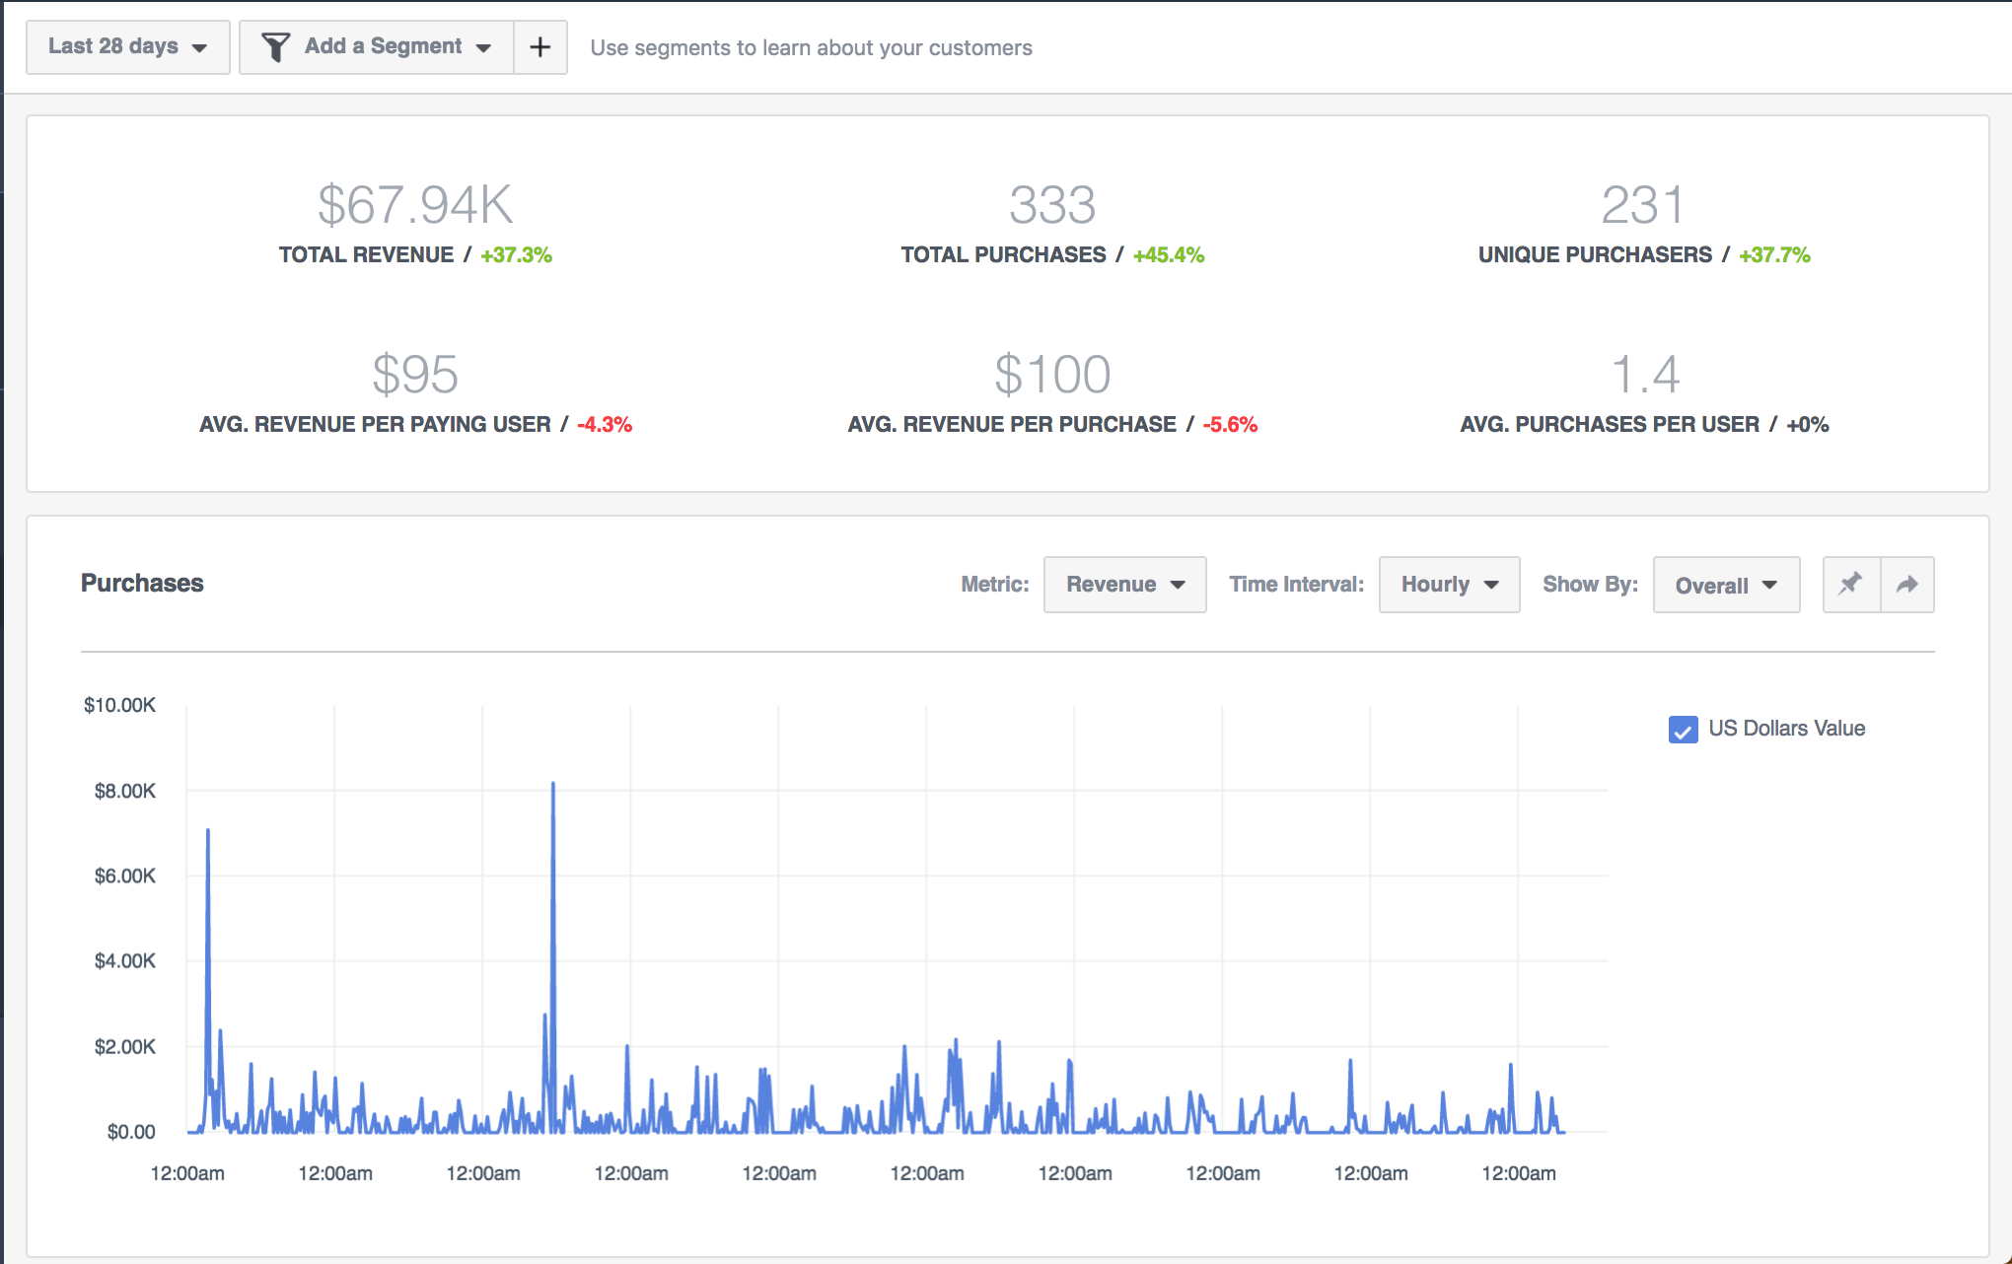Click the Metric: label
Screen dimensions: 2012x1264
coord(994,584)
